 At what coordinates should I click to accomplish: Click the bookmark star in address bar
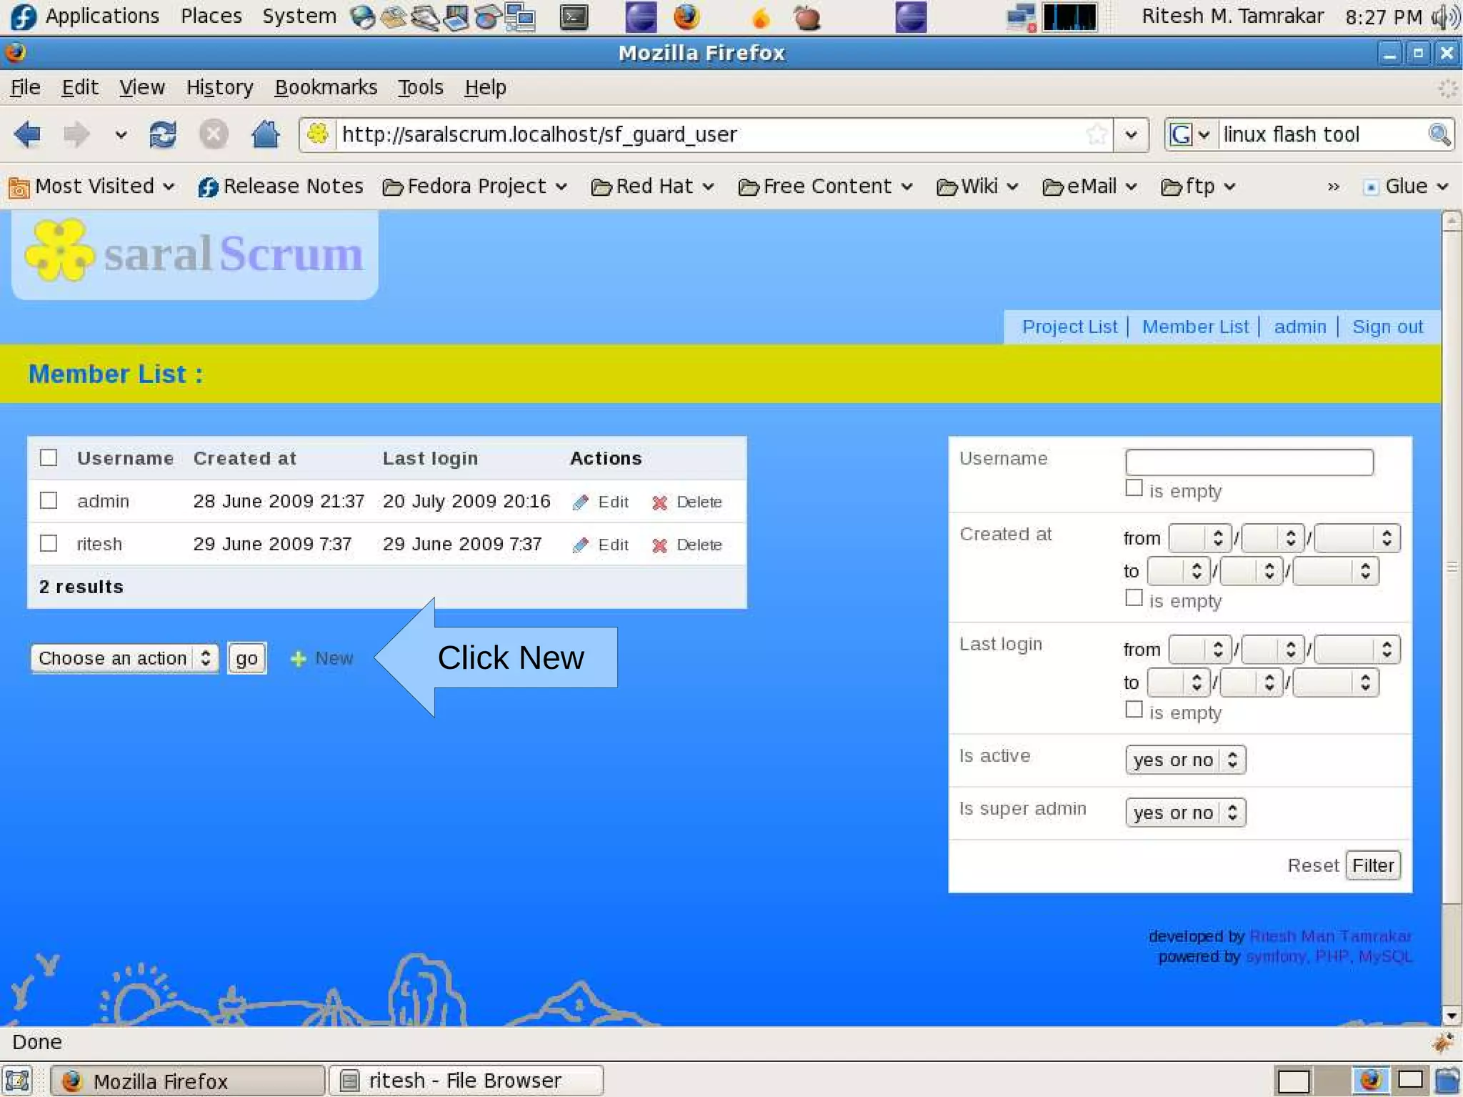[x=1096, y=134]
